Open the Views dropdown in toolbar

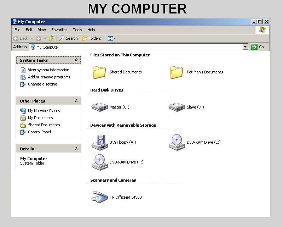(x=112, y=38)
